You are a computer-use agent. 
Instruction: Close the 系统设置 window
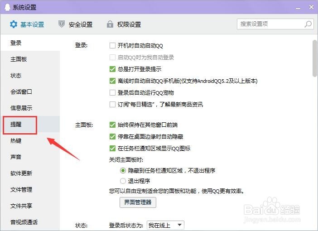(x=311, y=7)
